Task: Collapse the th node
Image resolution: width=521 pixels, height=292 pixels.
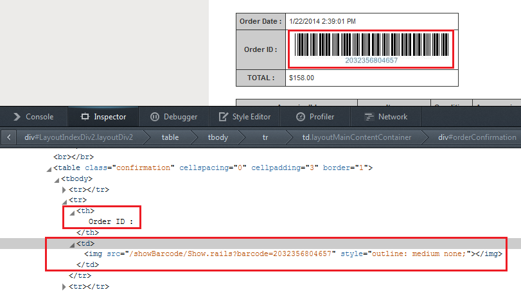Action: click(72, 212)
